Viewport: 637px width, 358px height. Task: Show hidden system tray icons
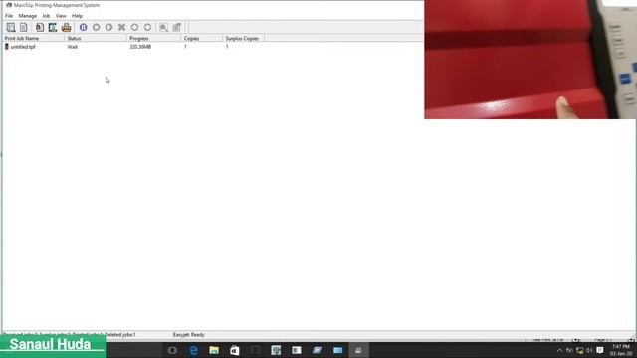[559, 351]
